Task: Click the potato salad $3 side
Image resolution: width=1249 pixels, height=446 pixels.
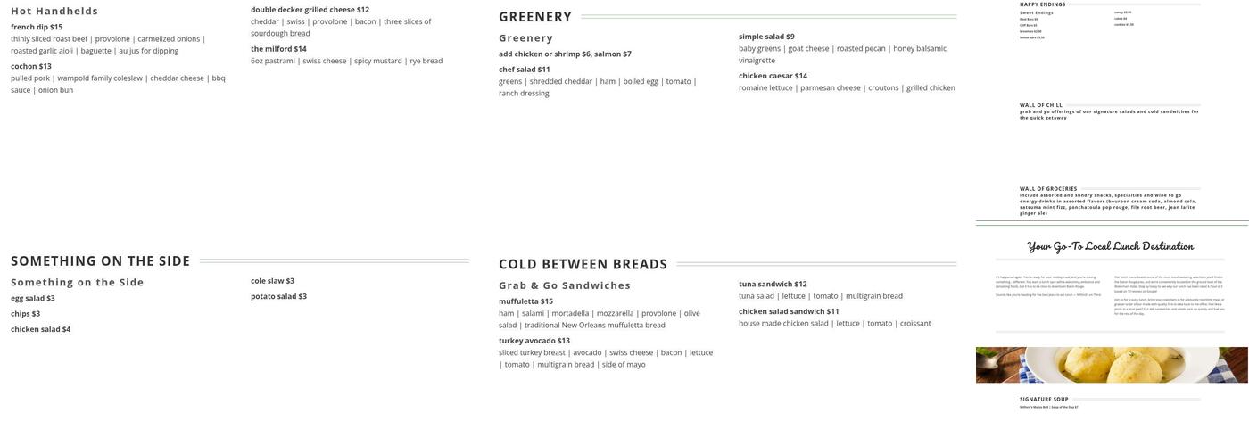Action: point(278,297)
